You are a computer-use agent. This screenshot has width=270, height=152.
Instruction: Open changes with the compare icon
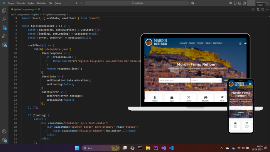(258, 9)
